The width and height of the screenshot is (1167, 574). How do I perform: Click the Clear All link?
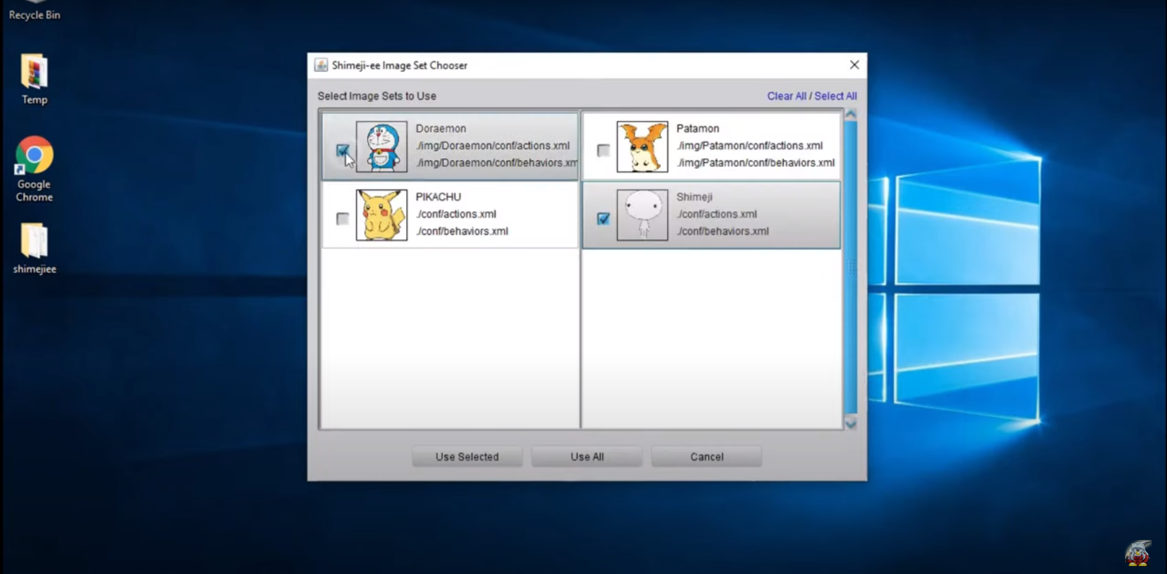[x=787, y=96]
